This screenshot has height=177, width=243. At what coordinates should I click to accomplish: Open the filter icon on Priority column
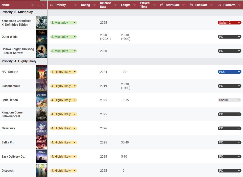click(x=75, y=5)
